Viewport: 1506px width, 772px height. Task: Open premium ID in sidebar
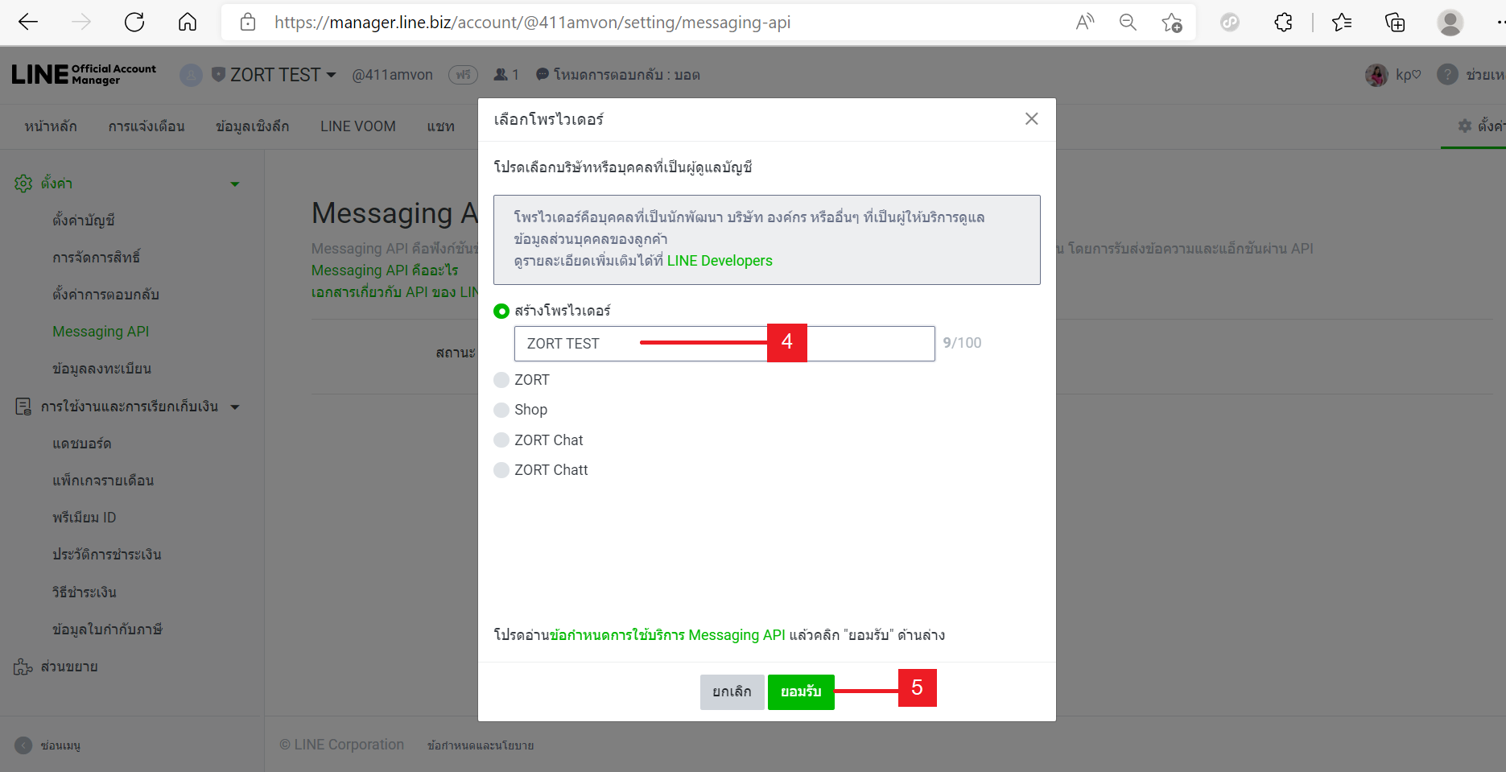coord(85,518)
